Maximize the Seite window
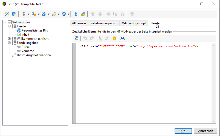The width and height of the screenshot is (220, 136). [202, 4]
